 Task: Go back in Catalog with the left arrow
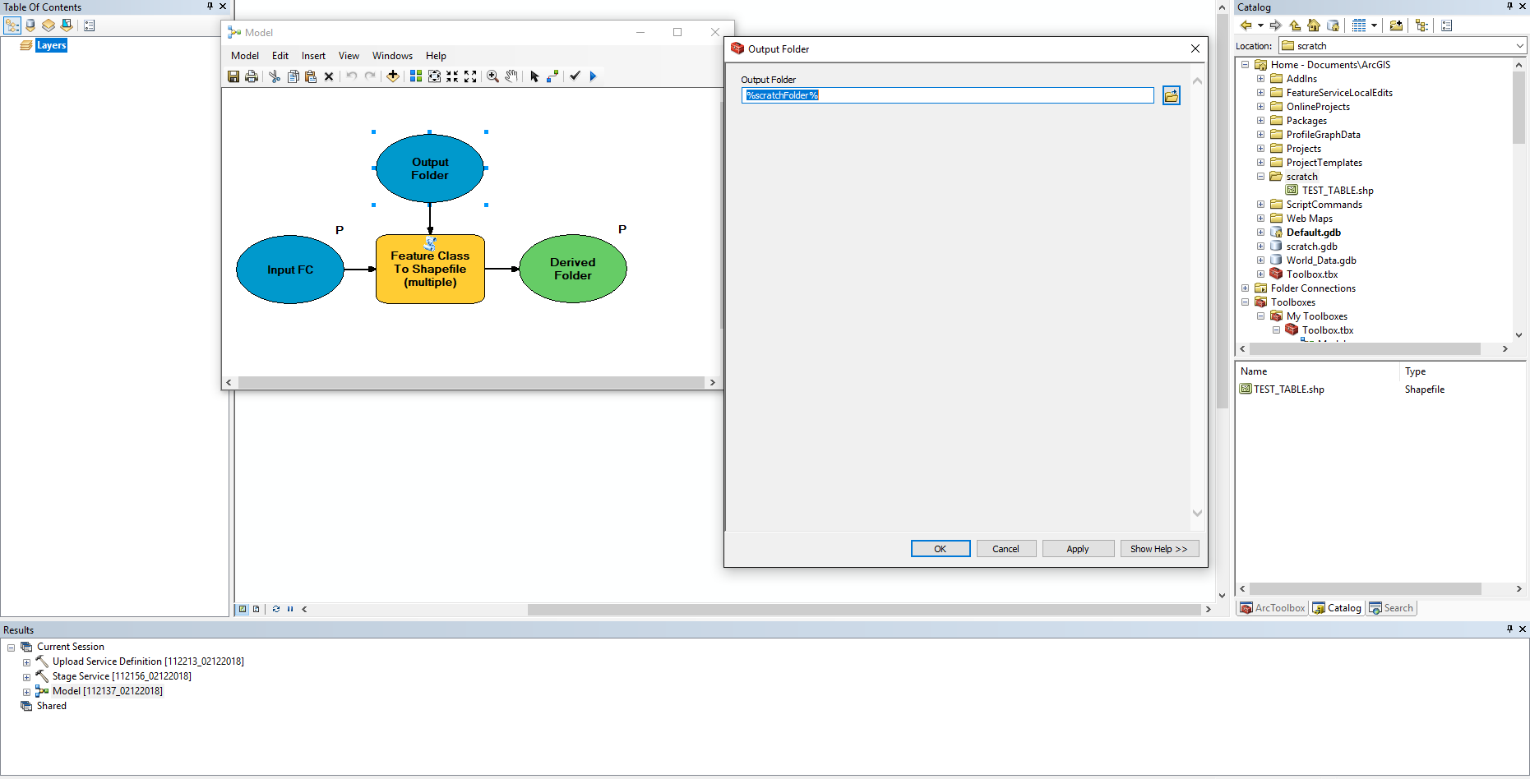point(1246,25)
